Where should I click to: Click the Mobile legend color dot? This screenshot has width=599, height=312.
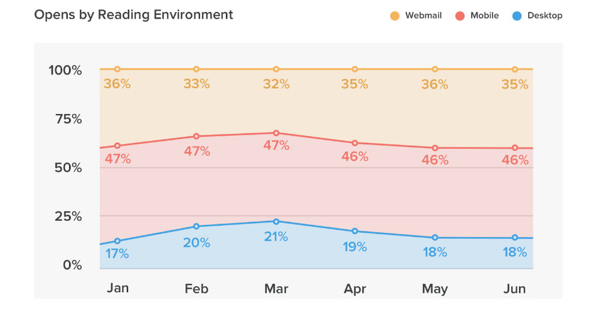click(460, 16)
